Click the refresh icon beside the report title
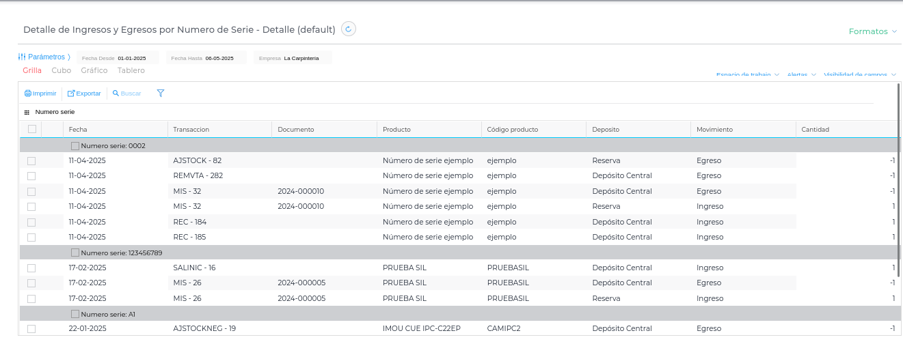The height and width of the screenshot is (359, 903). point(349,29)
